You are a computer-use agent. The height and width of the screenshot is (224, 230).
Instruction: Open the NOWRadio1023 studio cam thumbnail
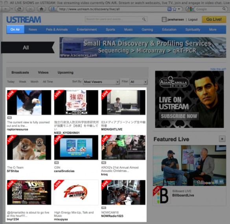[x=123, y=193]
